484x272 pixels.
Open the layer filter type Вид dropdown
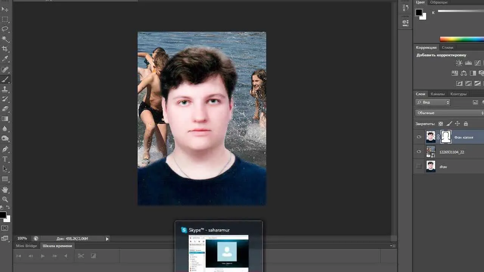[x=433, y=102]
